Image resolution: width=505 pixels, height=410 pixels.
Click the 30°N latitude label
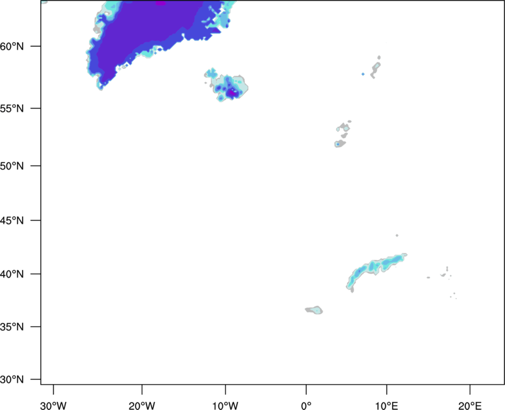(12, 380)
